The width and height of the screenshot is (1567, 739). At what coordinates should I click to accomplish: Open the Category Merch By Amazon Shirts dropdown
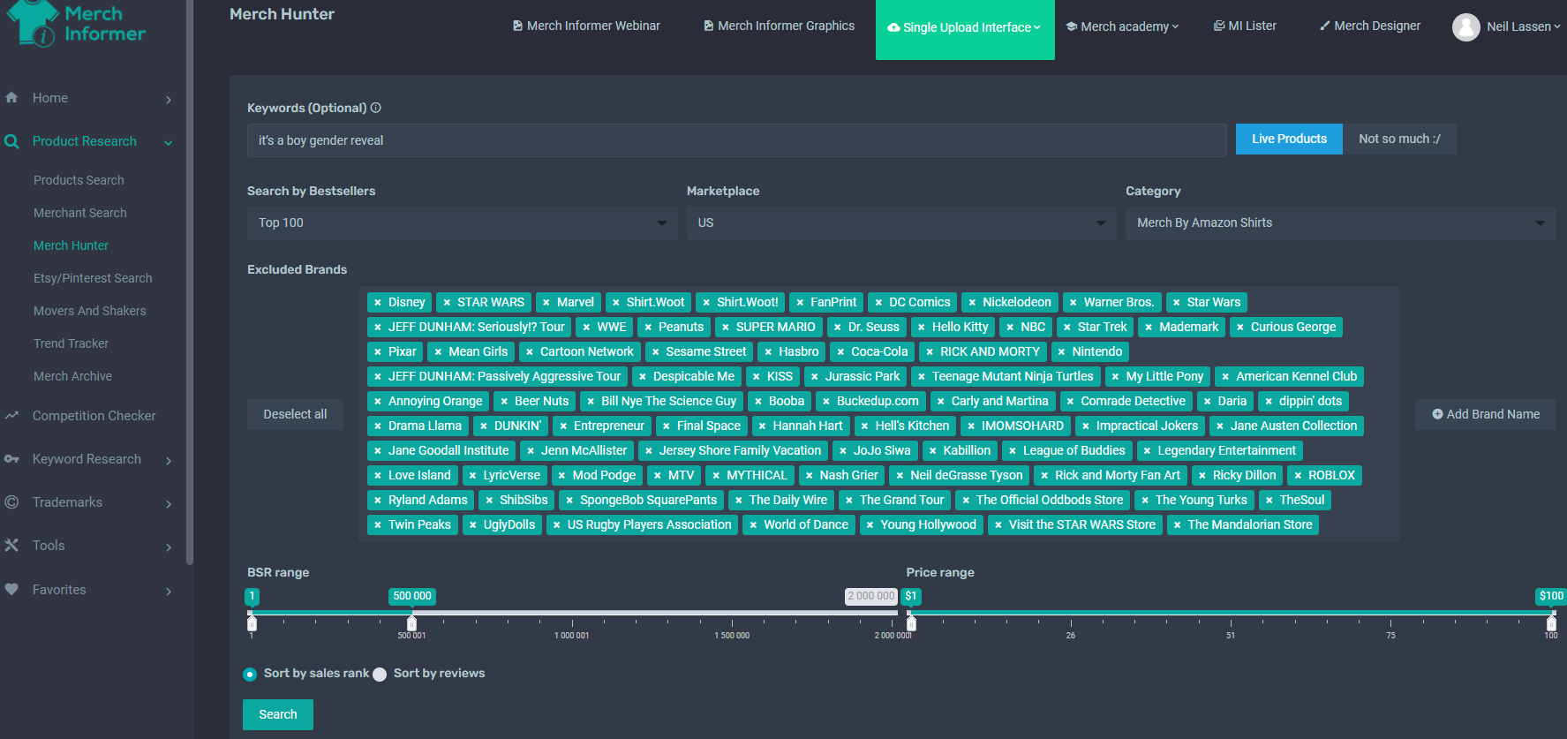(1341, 222)
